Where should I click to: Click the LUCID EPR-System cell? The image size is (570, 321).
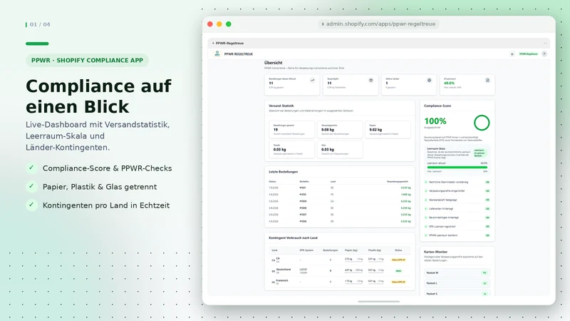click(x=304, y=270)
